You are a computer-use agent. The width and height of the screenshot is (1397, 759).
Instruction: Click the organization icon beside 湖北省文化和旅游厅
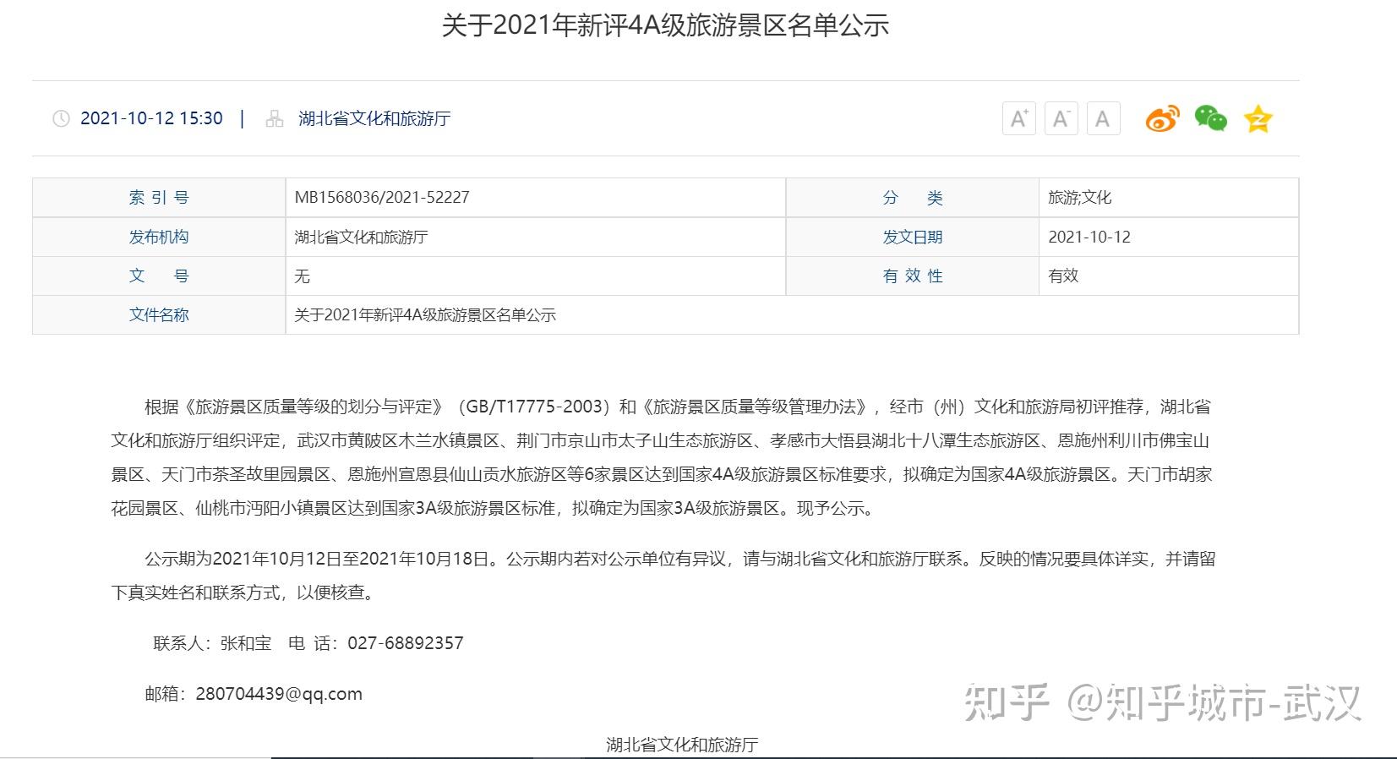(275, 118)
